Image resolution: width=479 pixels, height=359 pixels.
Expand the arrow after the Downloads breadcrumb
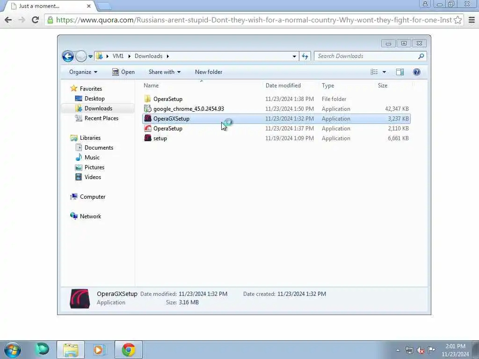[x=168, y=56]
